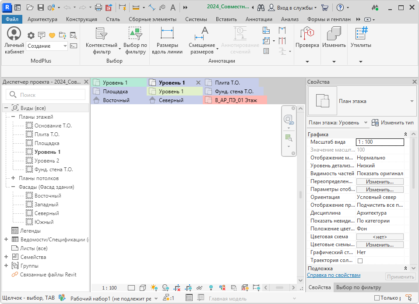Viewport: 419px width, 304px height.
Task: Collapse Графика properties section
Action: [x=405, y=134]
